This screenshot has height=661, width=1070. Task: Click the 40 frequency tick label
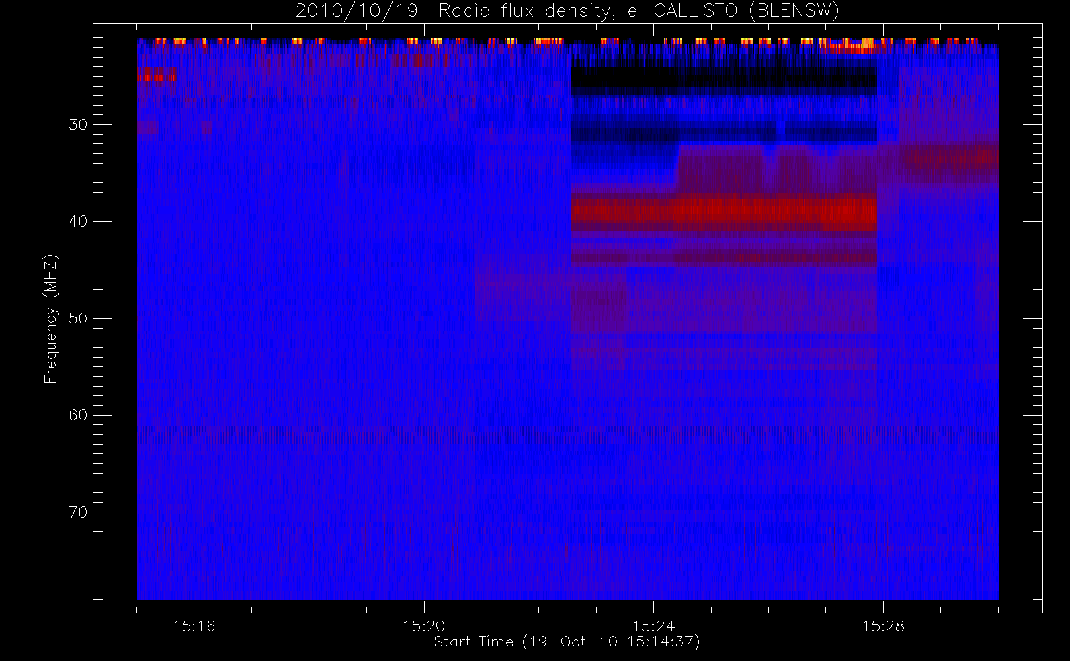point(78,221)
